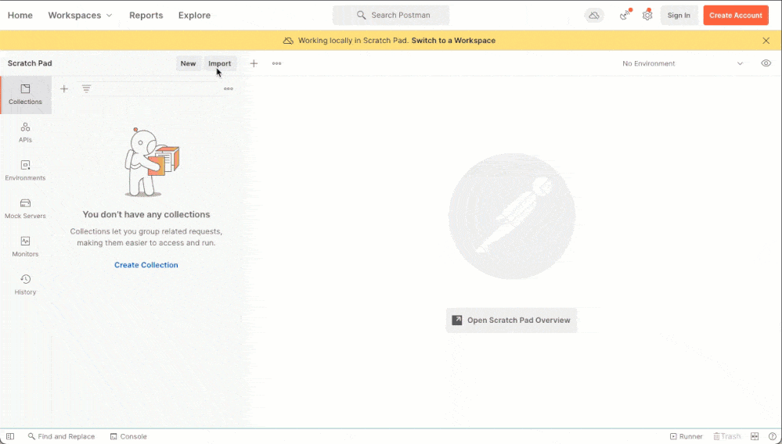The width and height of the screenshot is (782, 444).
Task: Click the Scratch Pad title text
Action: [30, 63]
